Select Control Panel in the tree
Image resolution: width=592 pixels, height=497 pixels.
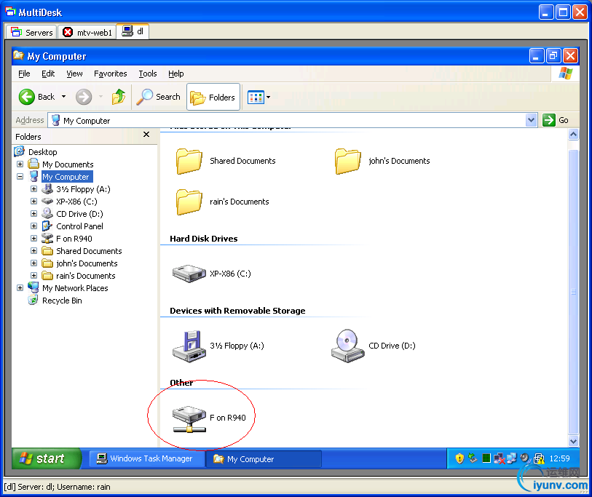point(79,226)
